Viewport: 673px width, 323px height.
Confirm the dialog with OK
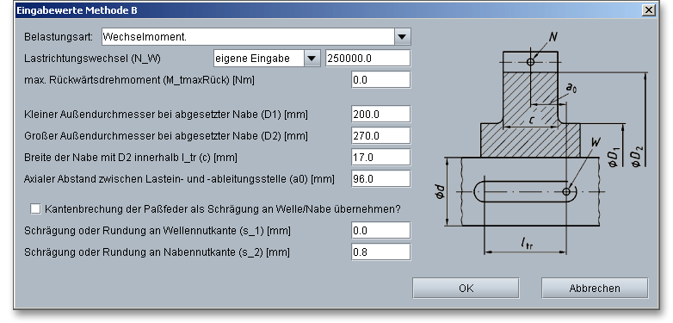coord(466,288)
